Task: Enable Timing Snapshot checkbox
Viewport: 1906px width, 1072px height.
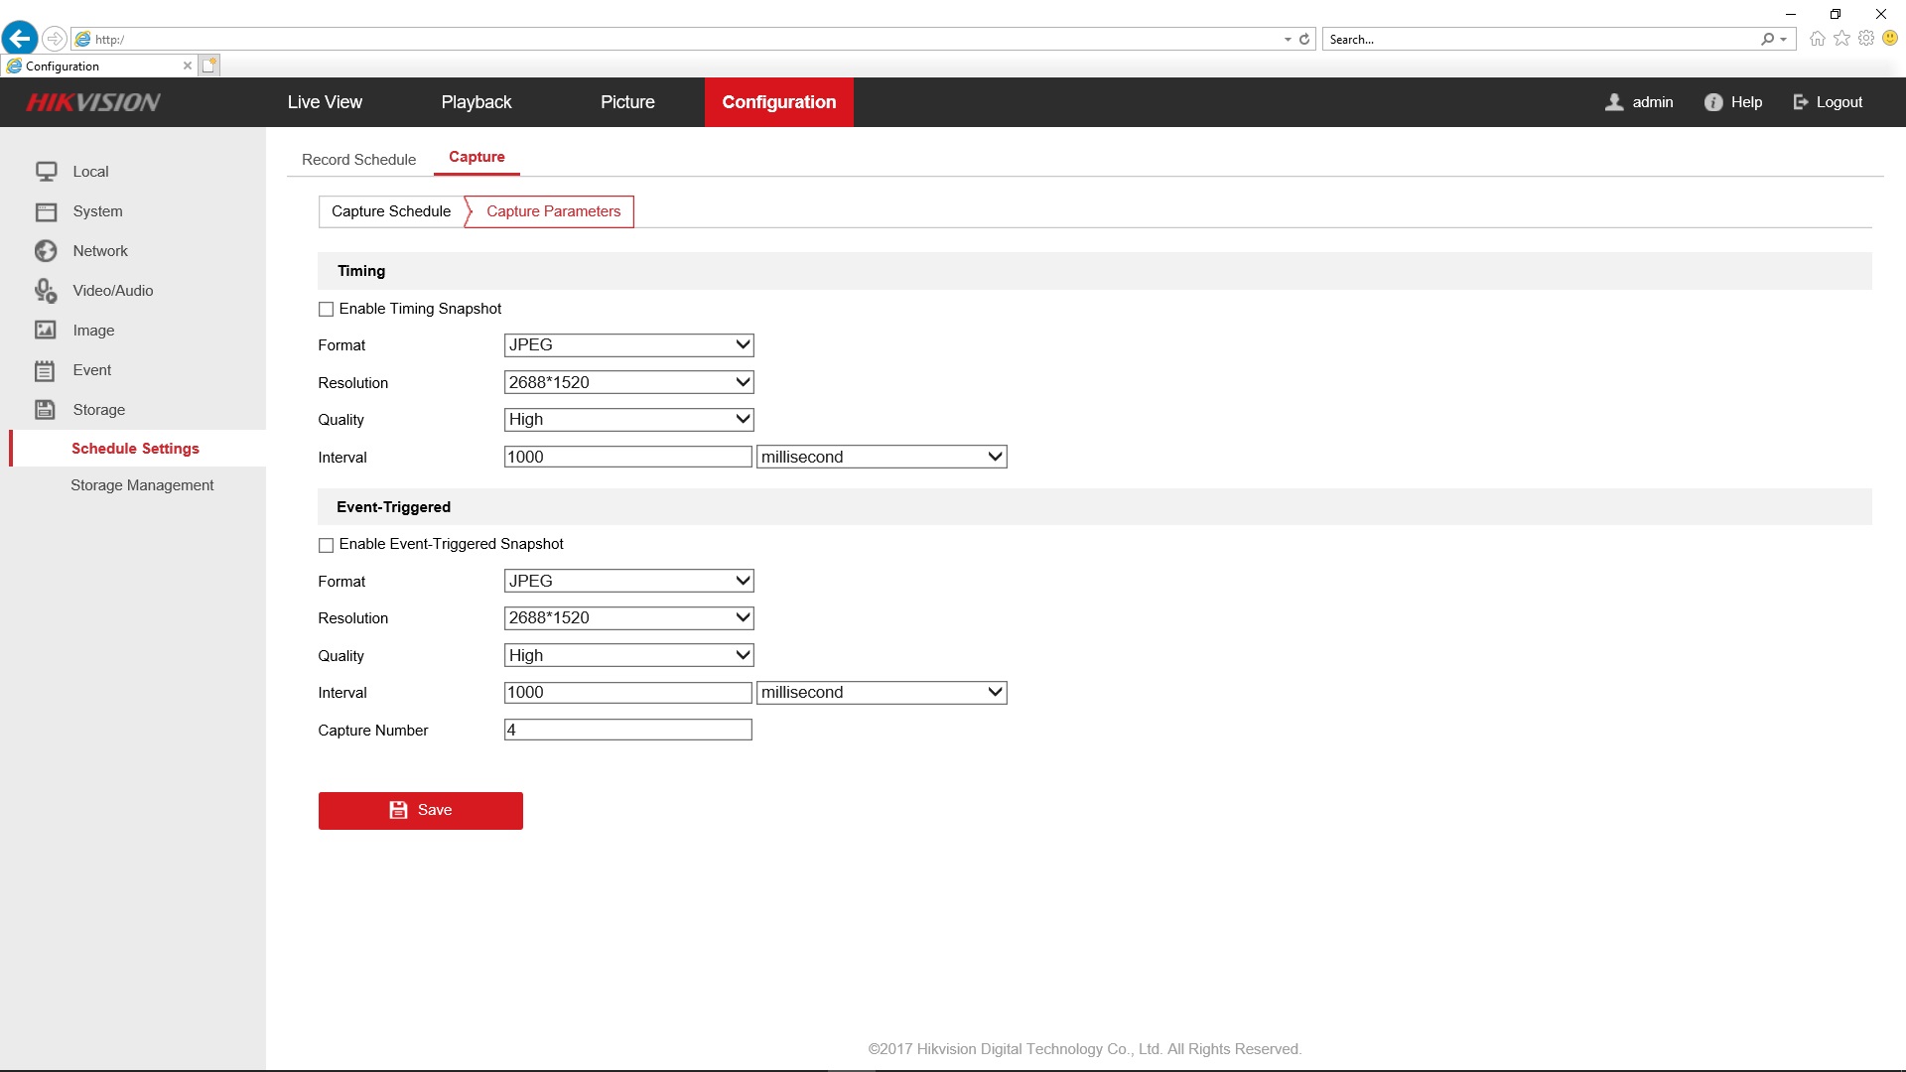Action: click(326, 310)
